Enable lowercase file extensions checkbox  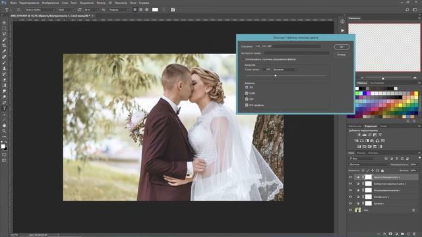click(243, 59)
